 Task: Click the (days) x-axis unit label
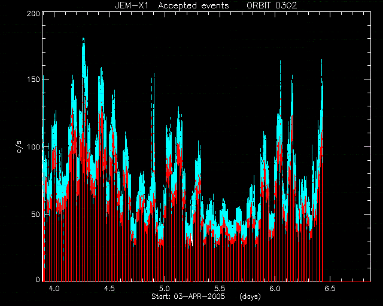(250, 296)
